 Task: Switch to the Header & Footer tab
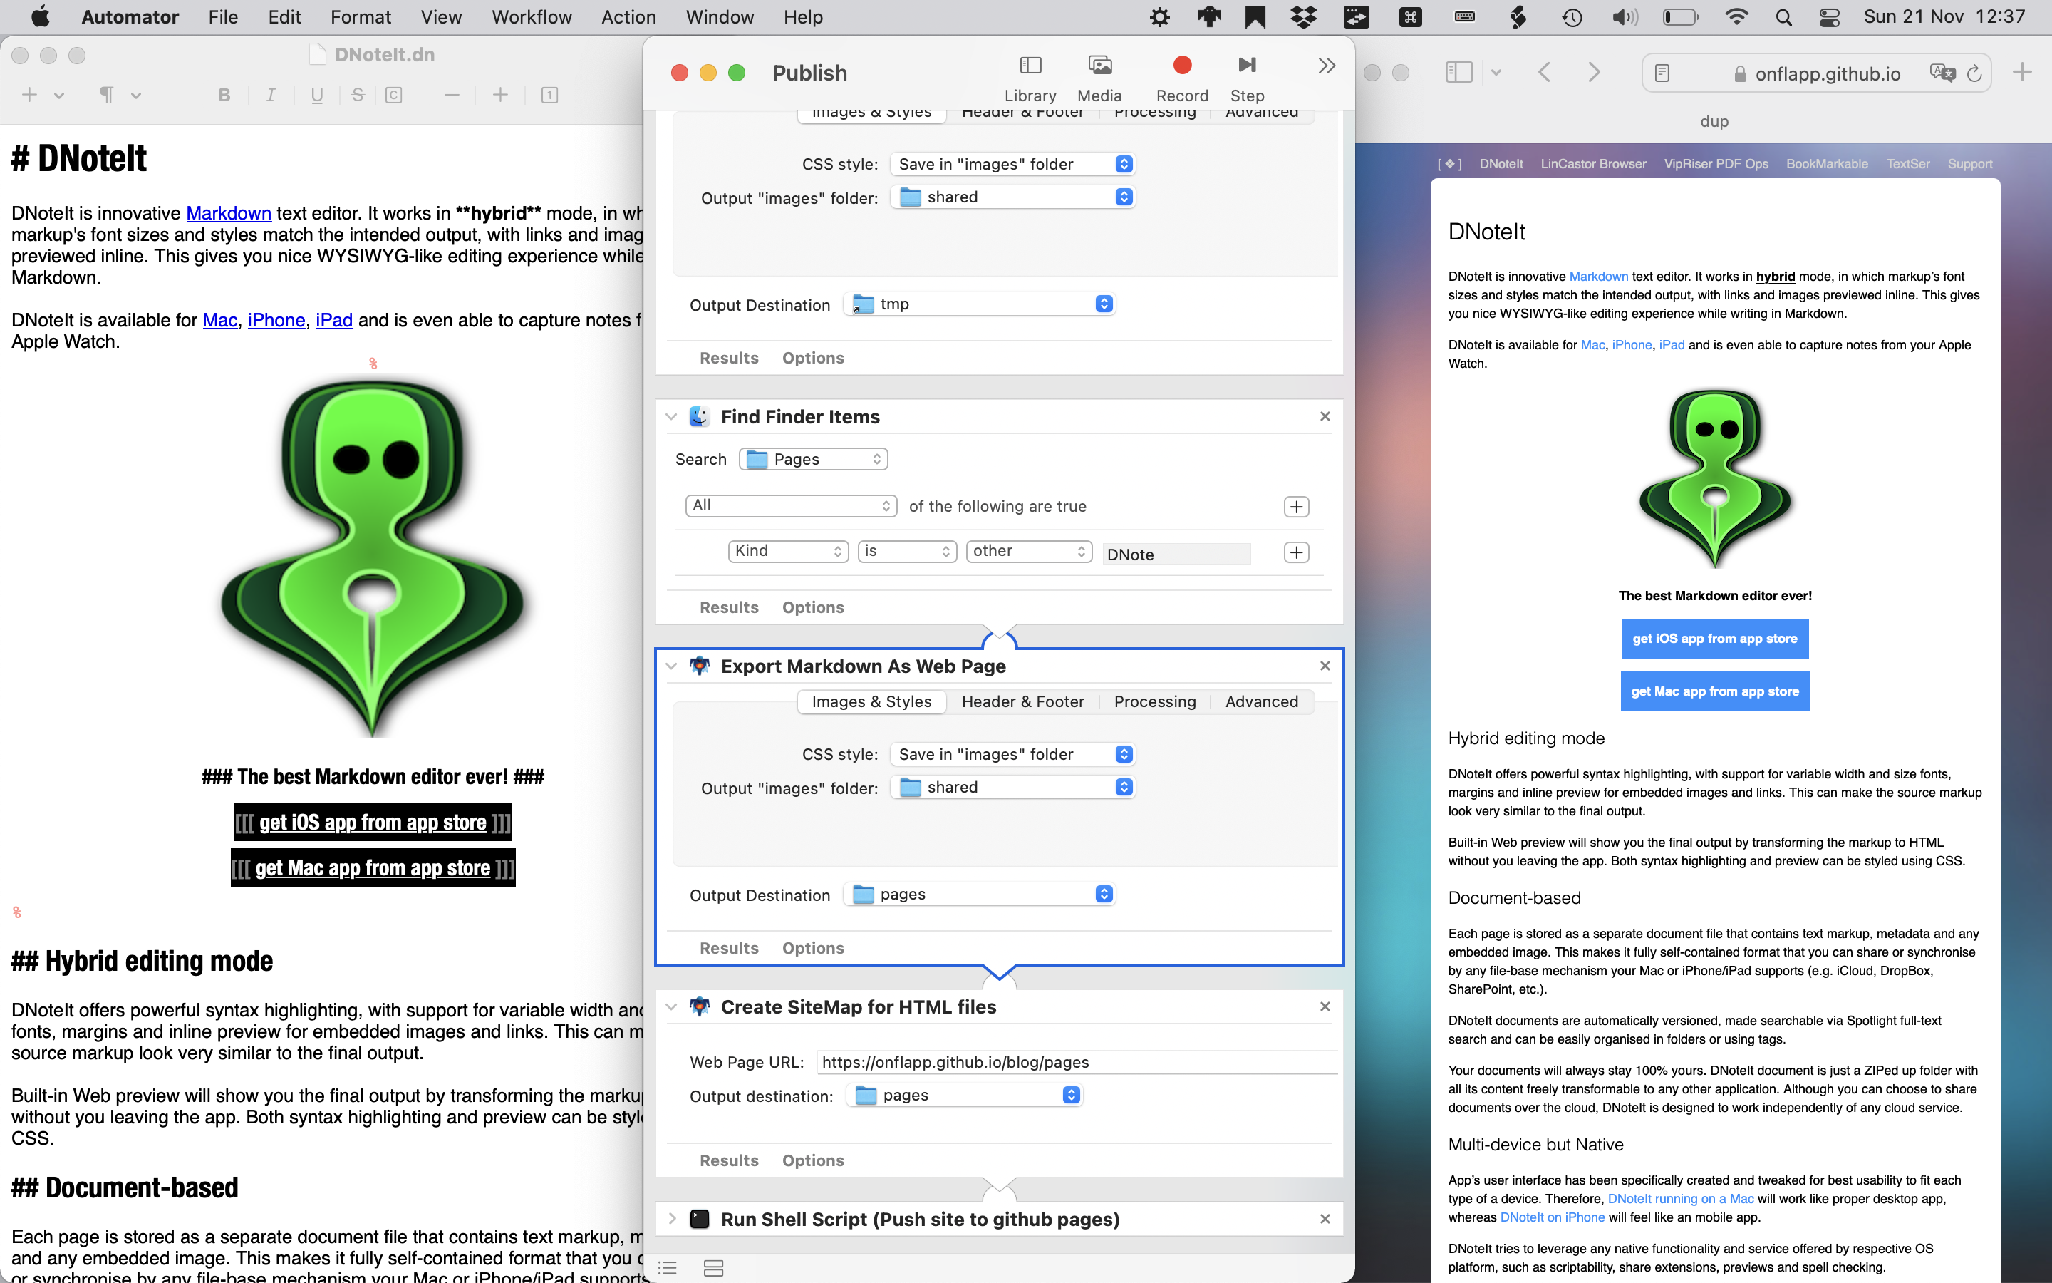[1022, 702]
